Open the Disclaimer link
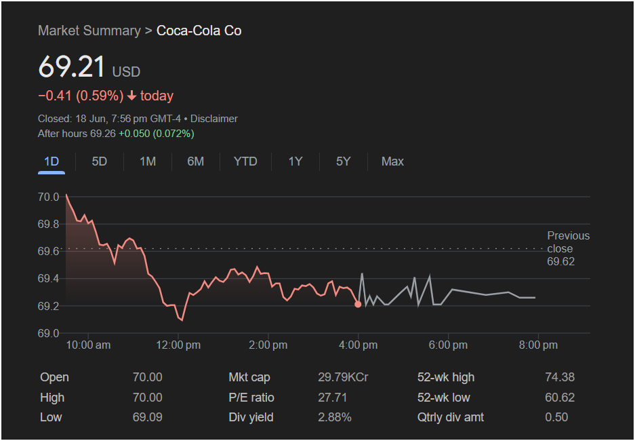The width and height of the screenshot is (635, 441). [214, 119]
